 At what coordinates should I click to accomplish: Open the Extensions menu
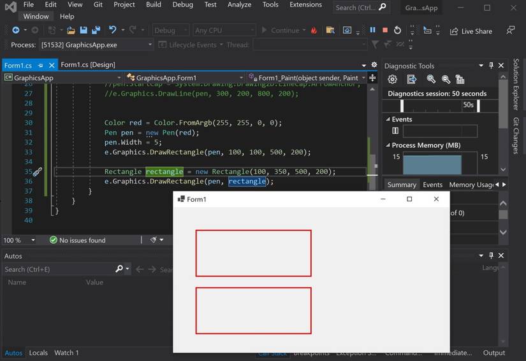click(x=305, y=4)
